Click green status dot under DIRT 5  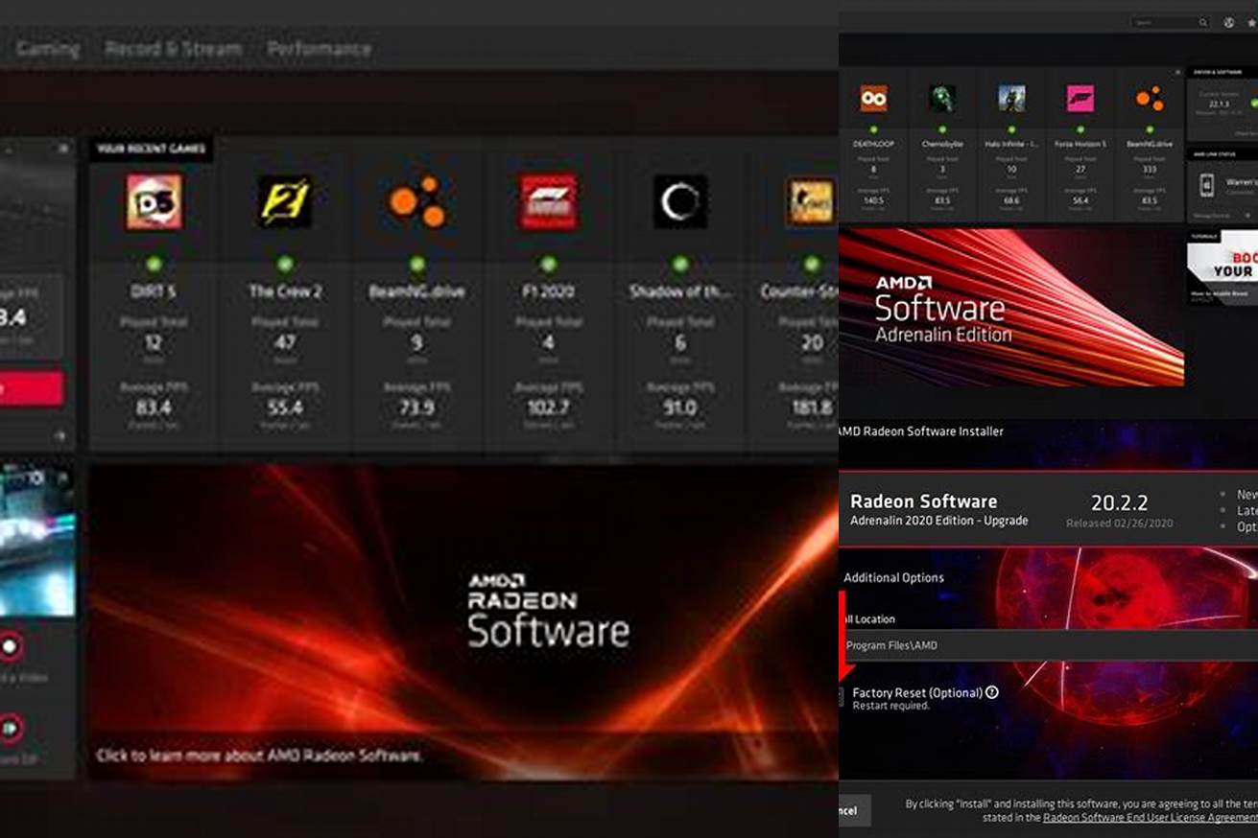coord(154,263)
